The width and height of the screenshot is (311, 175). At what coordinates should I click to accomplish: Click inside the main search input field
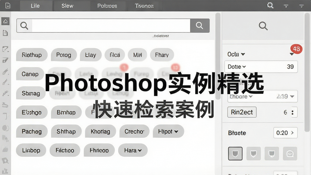coord(111,26)
